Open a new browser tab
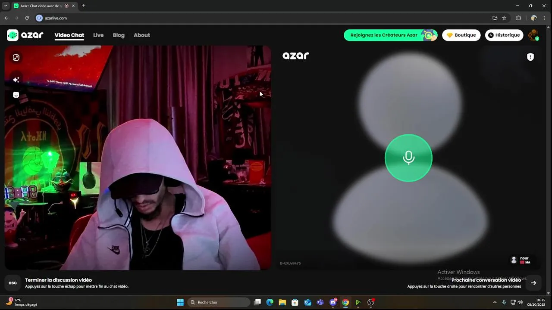Screen dimensions: 552x310 point(84,6)
